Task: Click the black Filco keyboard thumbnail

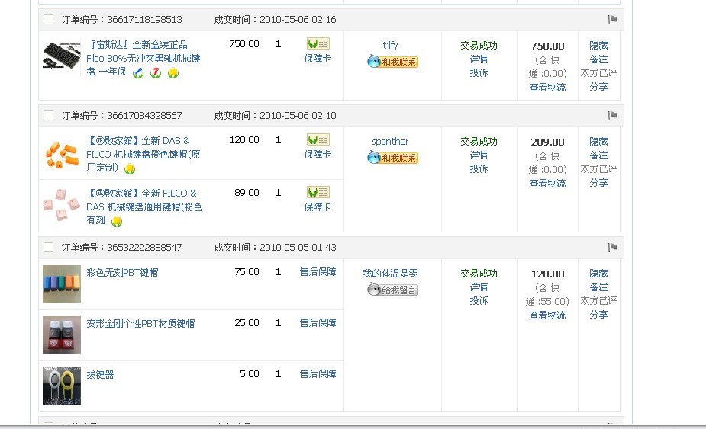Action: (x=62, y=57)
